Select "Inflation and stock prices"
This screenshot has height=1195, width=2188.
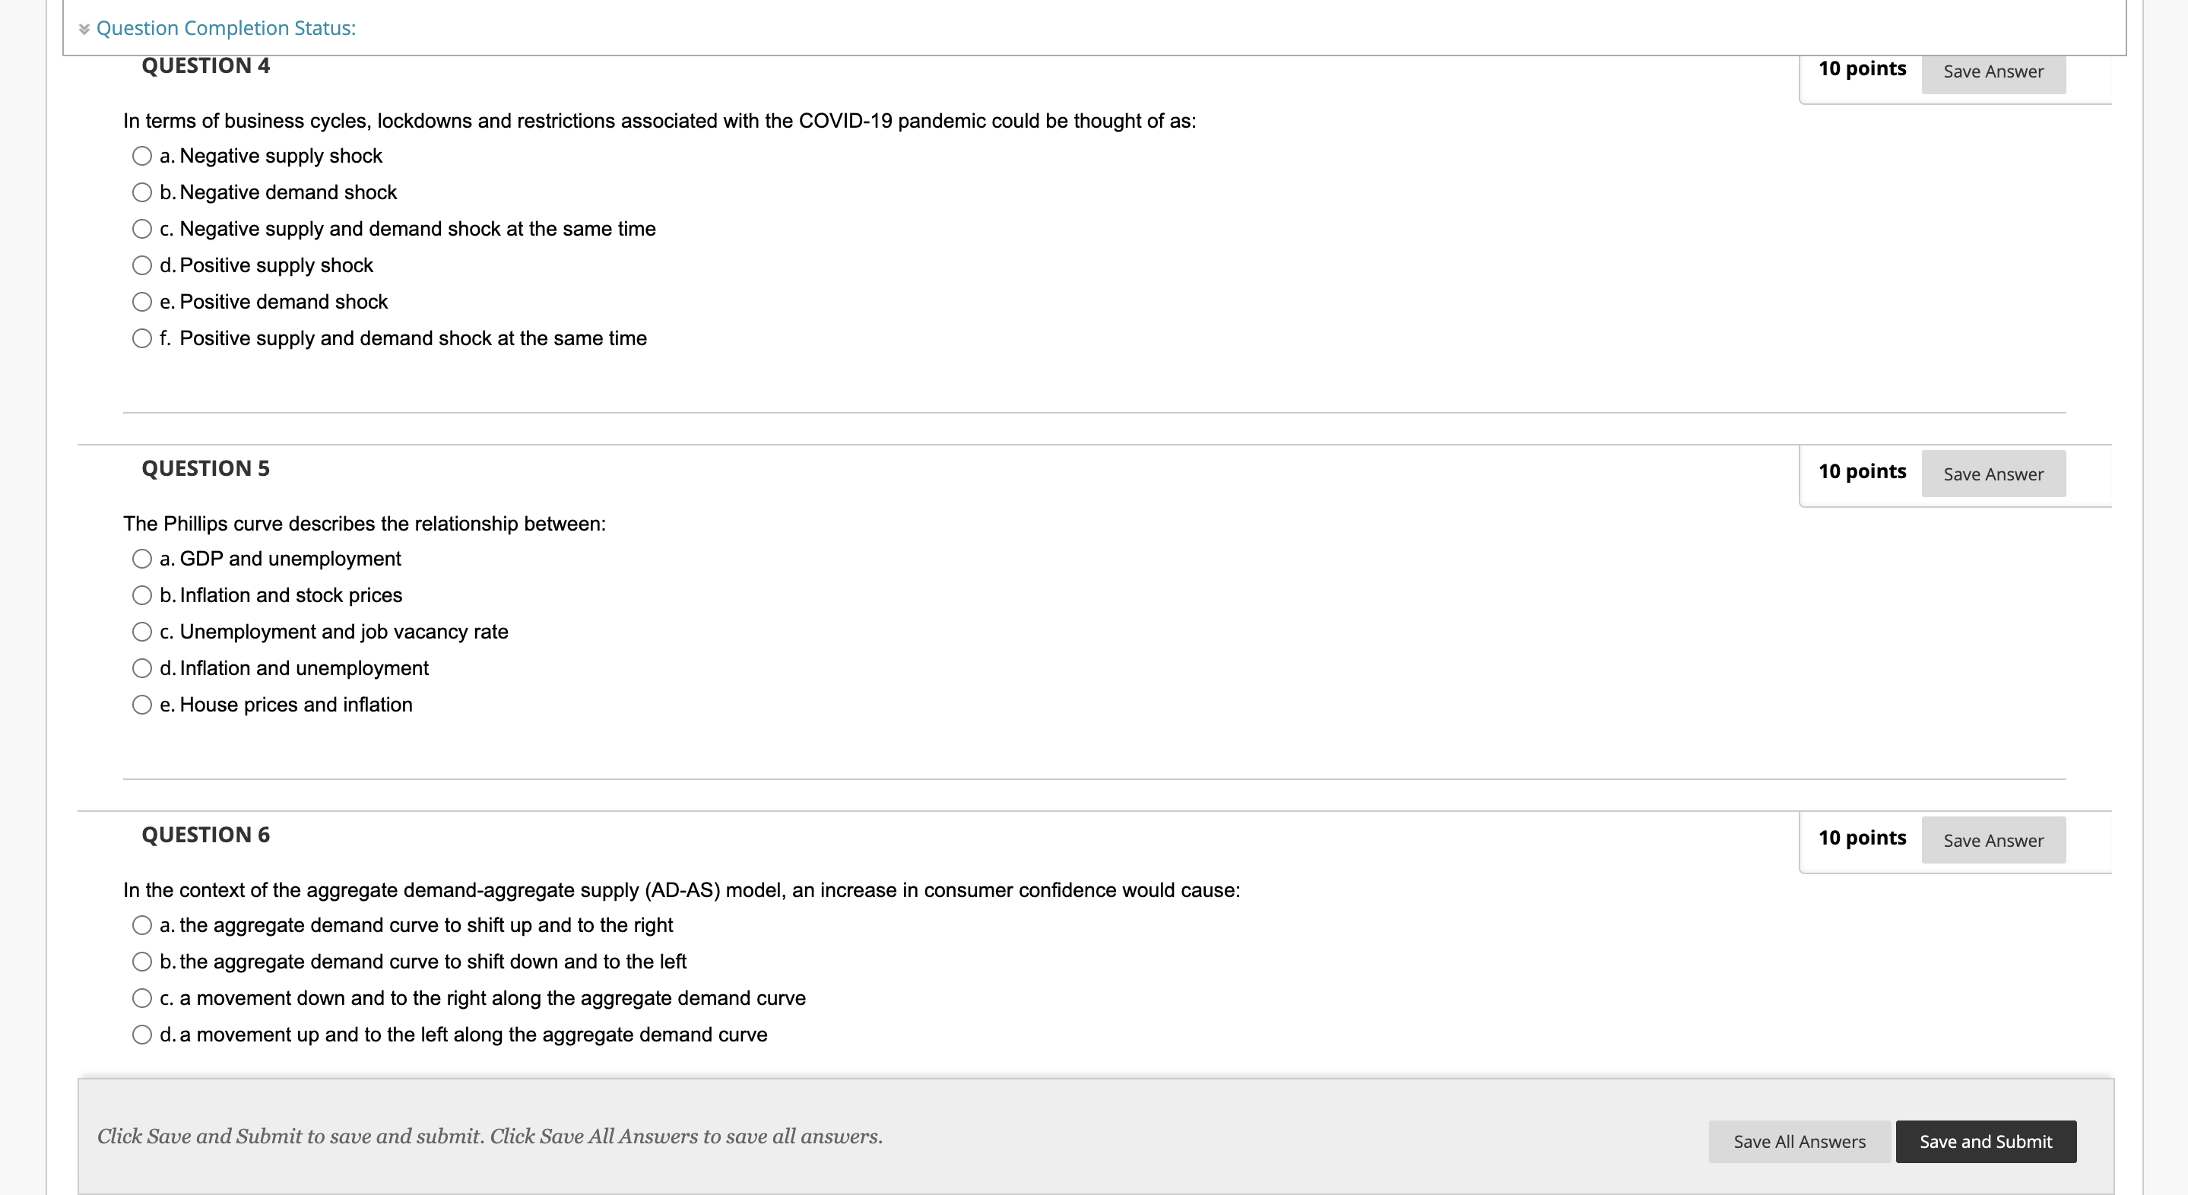[x=142, y=594]
